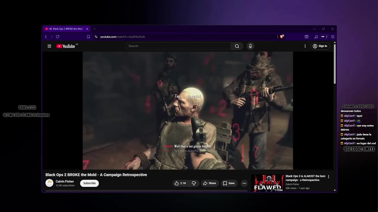Share the video with Share button
378x212 pixels.
click(x=210, y=183)
